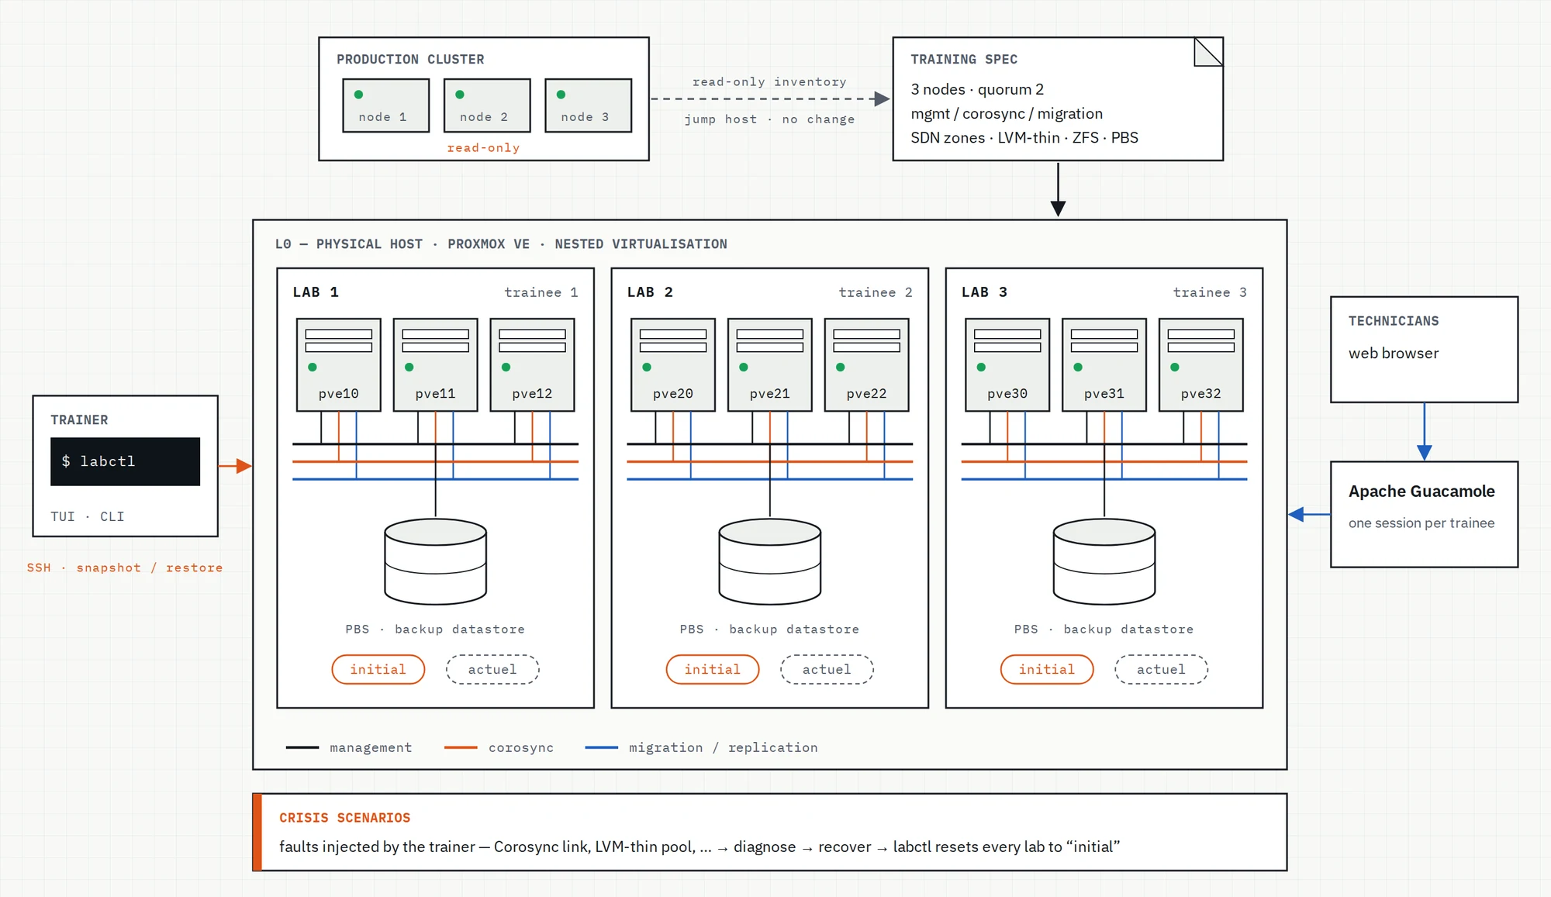Click the TECHNICIANS heading
The height and width of the screenshot is (897, 1551).
(1394, 321)
